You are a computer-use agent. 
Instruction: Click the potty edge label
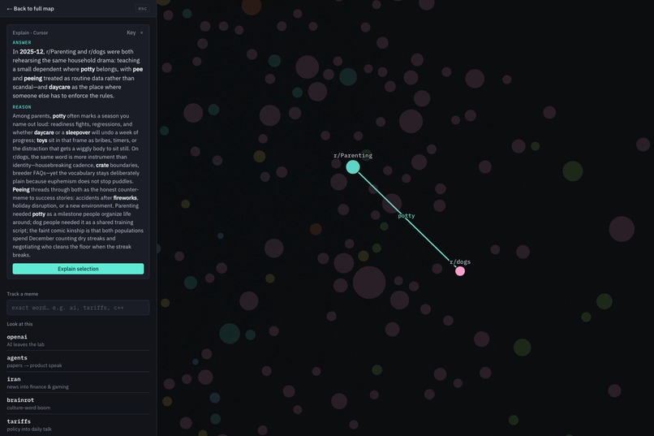pyautogui.click(x=407, y=216)
